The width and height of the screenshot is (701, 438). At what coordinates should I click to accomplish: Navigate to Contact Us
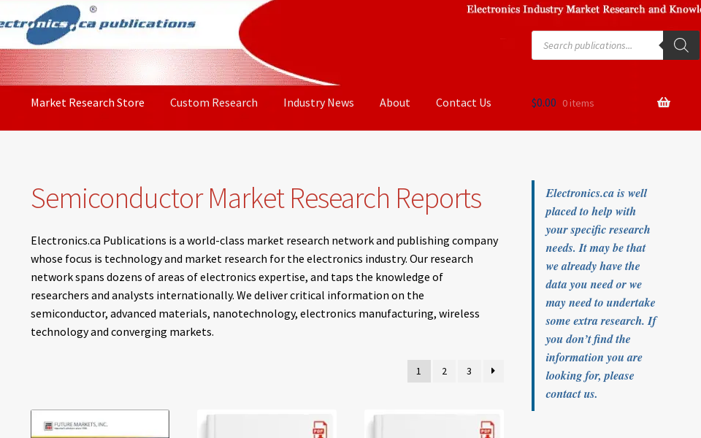point(464,103)
